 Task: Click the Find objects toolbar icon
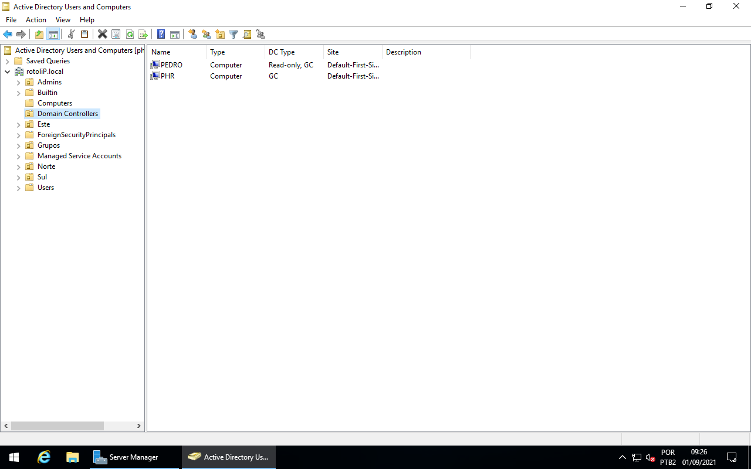[x=247, y=35]
